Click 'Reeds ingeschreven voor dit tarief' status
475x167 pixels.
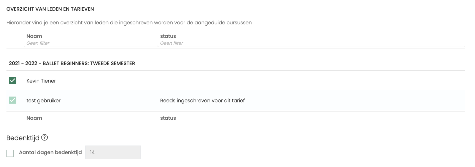pyautogui.click(x=202, y=101)
